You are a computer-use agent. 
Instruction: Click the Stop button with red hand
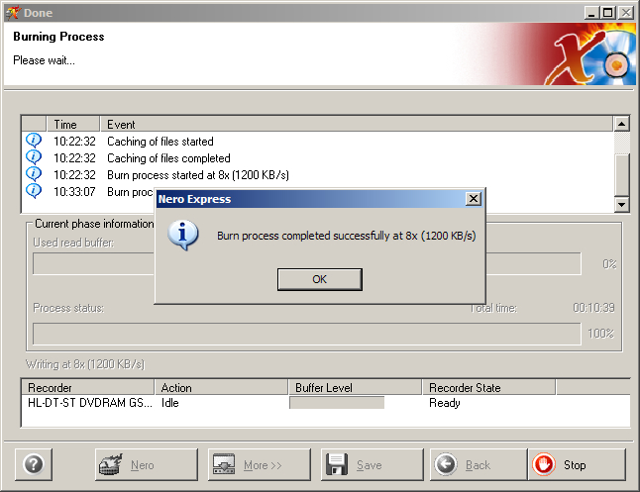(x=577, y=464)
